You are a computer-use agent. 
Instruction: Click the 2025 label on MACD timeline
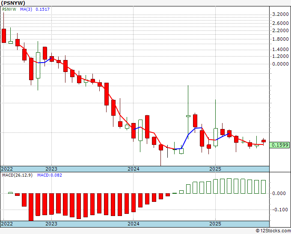point(215,224)
